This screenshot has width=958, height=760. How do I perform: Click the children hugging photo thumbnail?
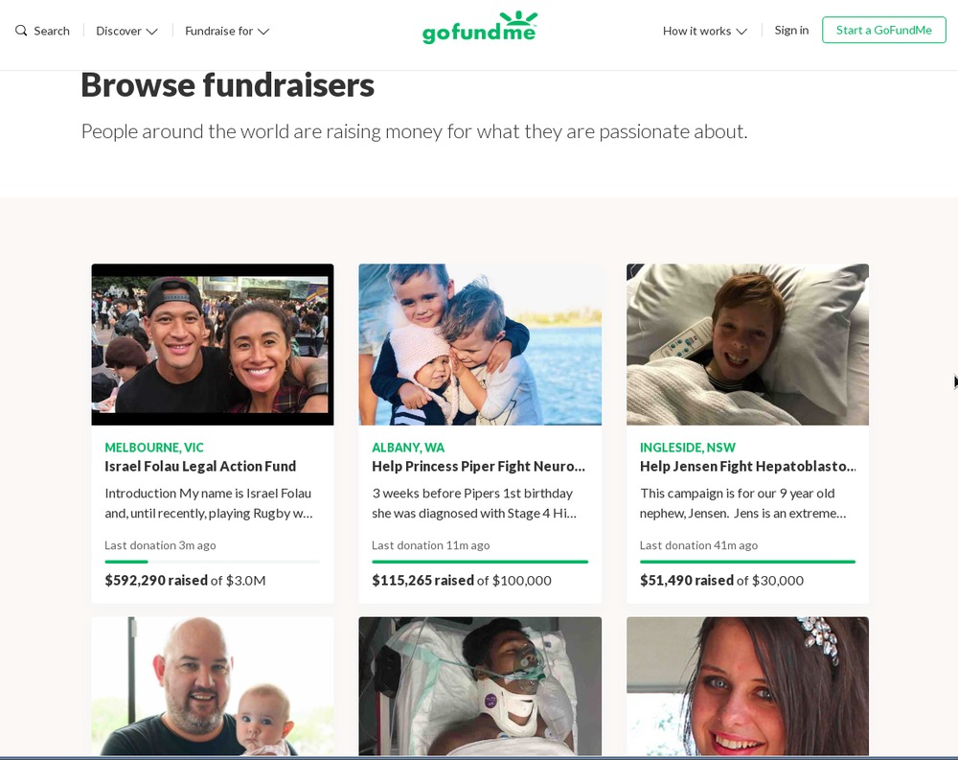click(x=480, y=344)
